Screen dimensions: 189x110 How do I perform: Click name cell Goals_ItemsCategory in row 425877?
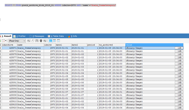click(x=30, y=57)
